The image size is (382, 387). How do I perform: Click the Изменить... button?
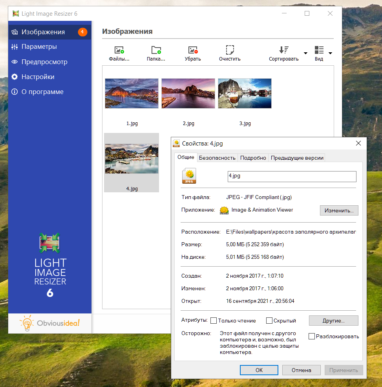[x=339, y=210]
